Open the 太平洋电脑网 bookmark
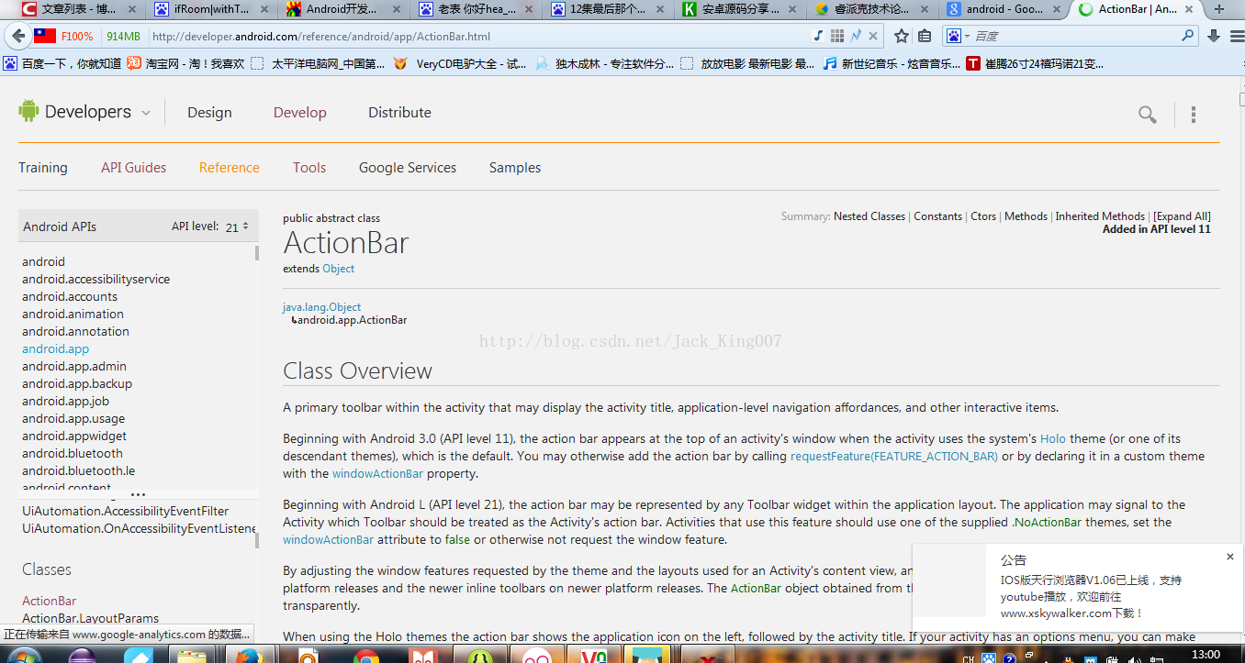Image resolution: width=1245 pixels, height=663 pixels. tap(318, 64)
